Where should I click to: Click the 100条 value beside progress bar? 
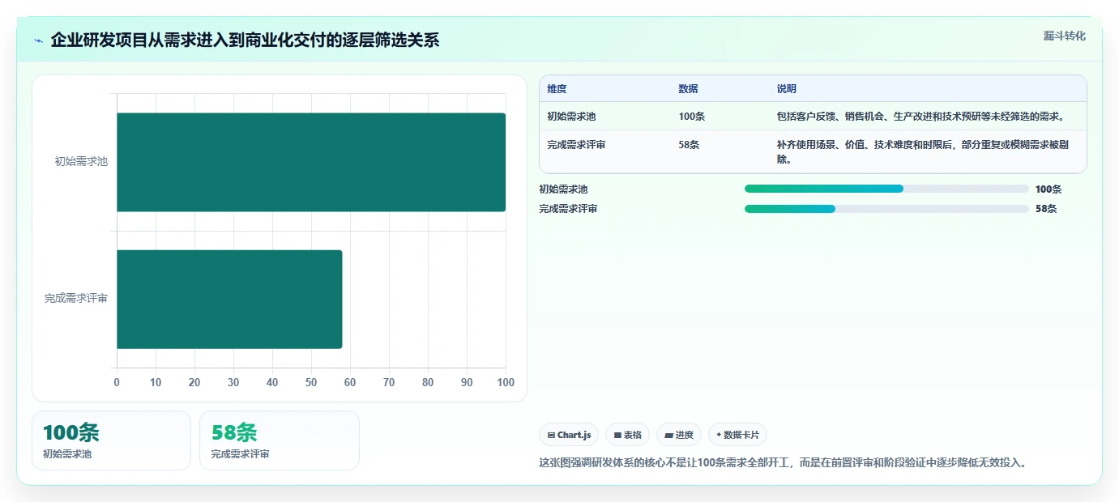(x=1049, y=189)
